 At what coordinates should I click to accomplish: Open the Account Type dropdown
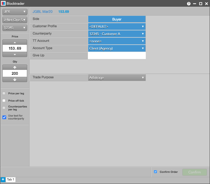[x=117, y=48]
